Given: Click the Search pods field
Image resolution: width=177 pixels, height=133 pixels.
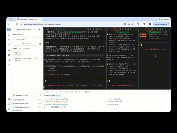Looking at the screenshot, I should tap(27, 39).
